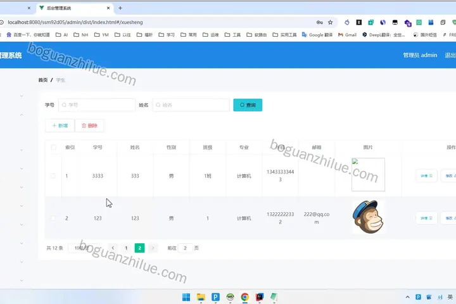Open the blue swirl S extension icon
The width and height of the screenshot is (456, 304).
383,22
